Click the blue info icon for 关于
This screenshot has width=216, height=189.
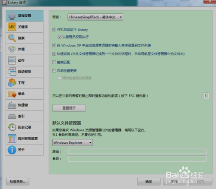(12, 150)
